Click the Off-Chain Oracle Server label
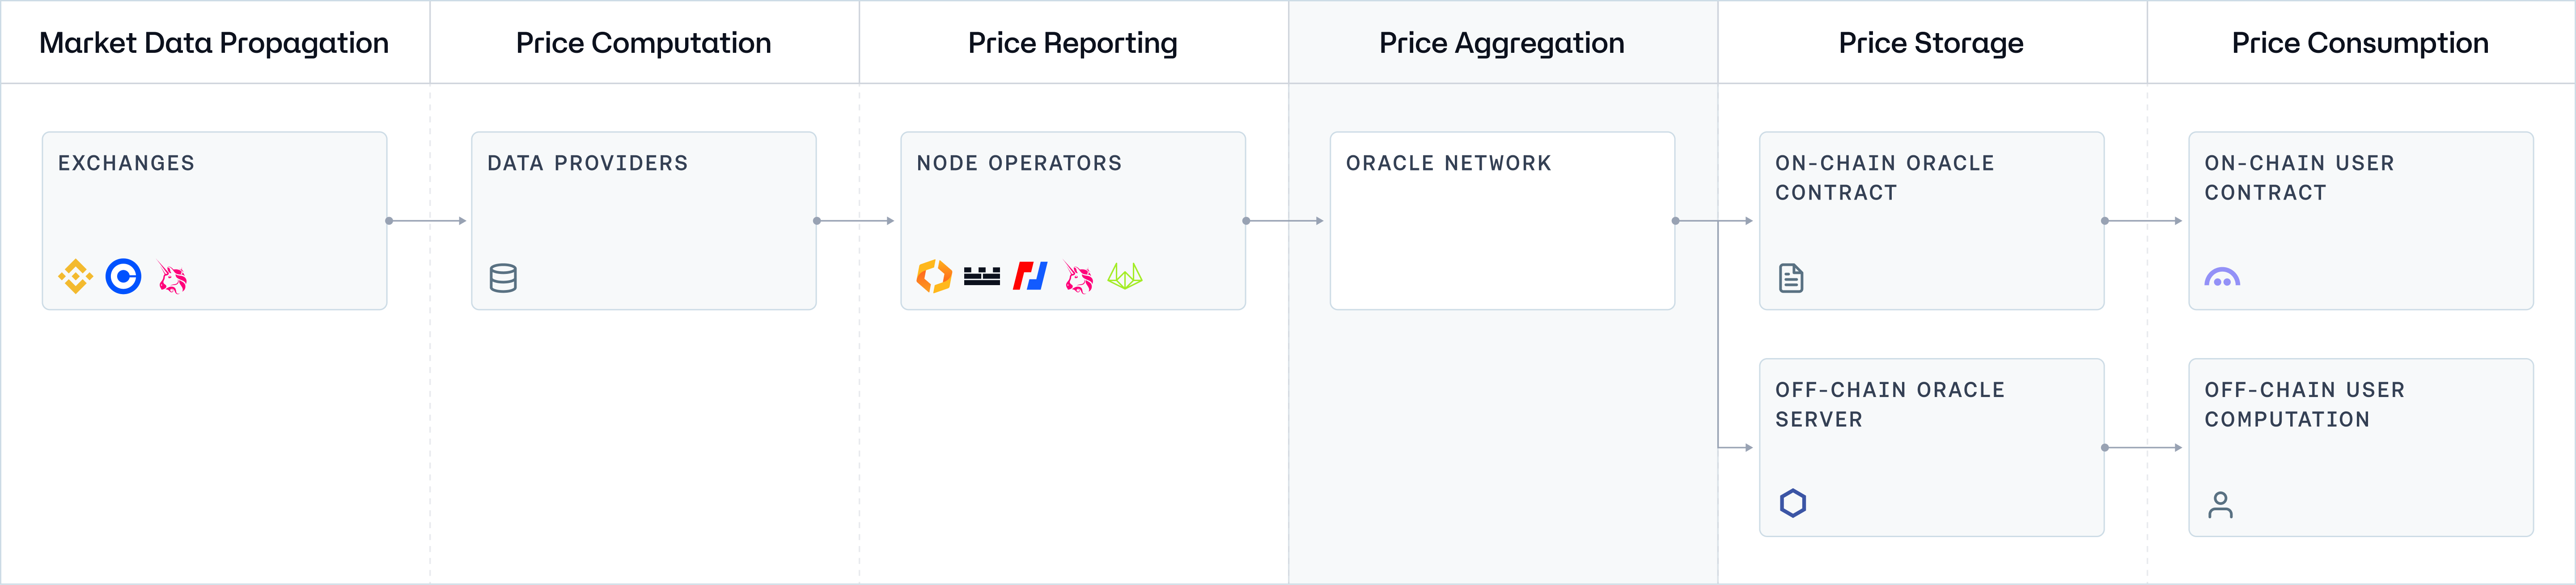Viewport: 2576px width, 585px height. click(1889, 404)
